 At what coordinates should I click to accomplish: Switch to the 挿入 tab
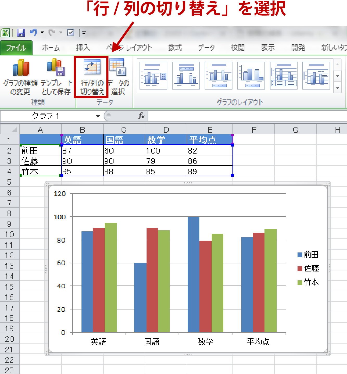coord(83,48)
